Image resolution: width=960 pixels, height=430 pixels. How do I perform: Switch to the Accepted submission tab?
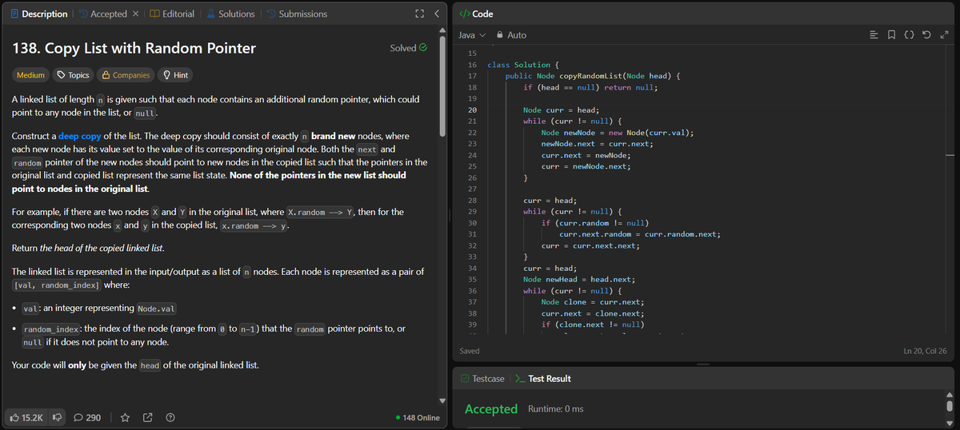[x=102, y=14]
